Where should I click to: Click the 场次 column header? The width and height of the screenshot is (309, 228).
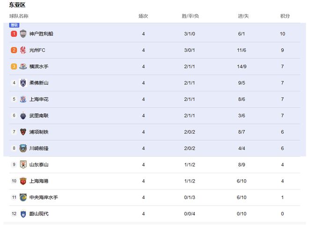(143, 16)
